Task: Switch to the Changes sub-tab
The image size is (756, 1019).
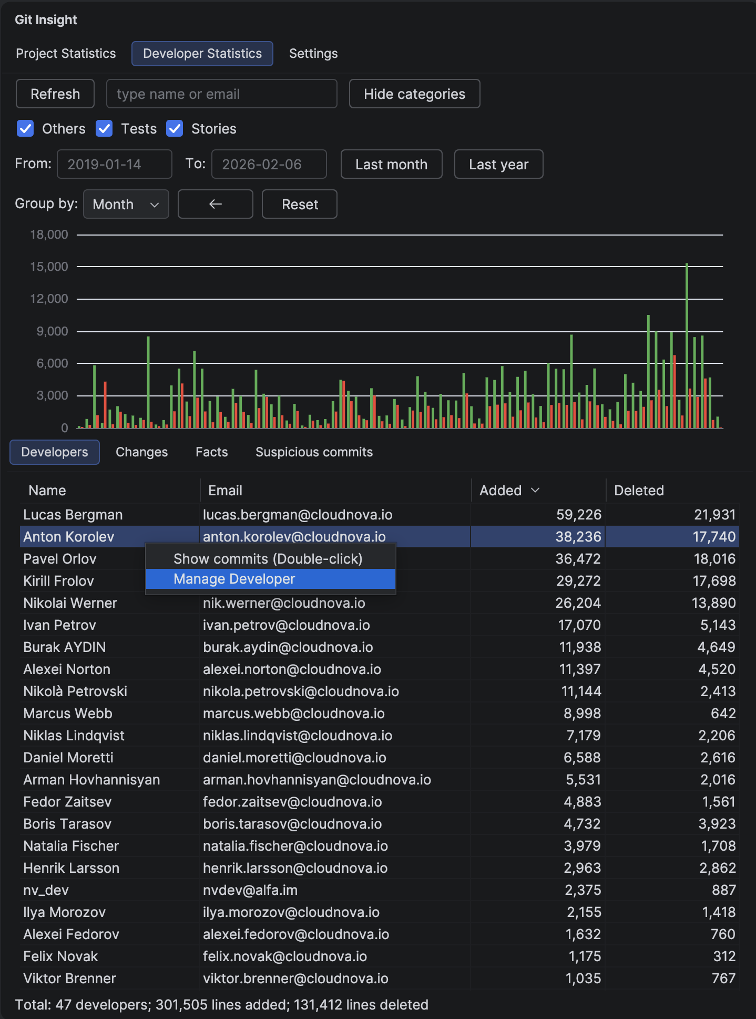Action: 142,452
